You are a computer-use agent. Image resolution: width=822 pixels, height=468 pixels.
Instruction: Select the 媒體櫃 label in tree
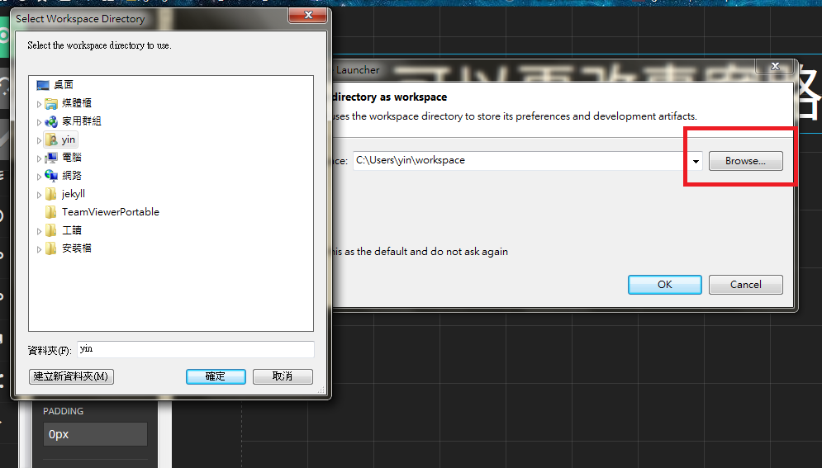pyautogui.click(x=77, y=103)
